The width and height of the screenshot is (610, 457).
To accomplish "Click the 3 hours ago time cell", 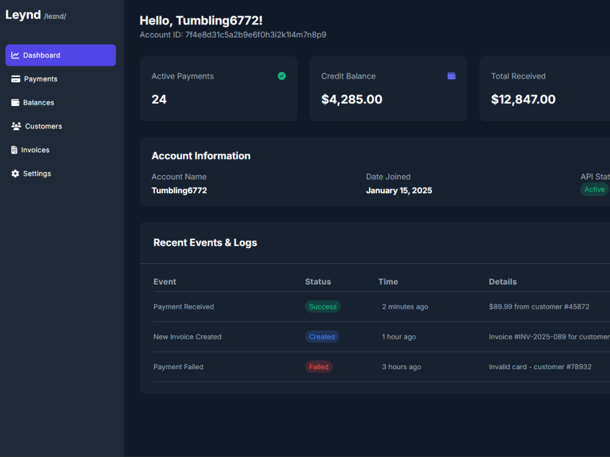I will (401, 367).
